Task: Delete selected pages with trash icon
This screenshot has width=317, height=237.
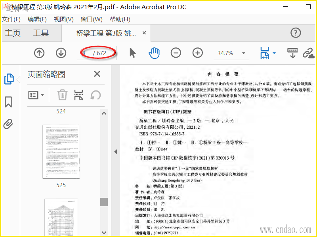Action: click(62, 95)
